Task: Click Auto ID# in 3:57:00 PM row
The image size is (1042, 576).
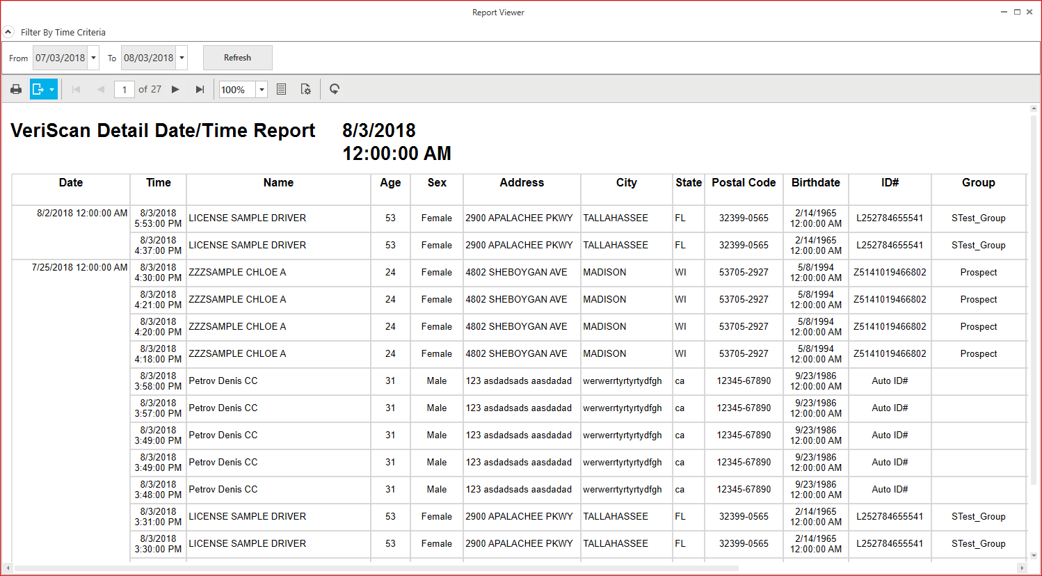Action: [890, 408]
